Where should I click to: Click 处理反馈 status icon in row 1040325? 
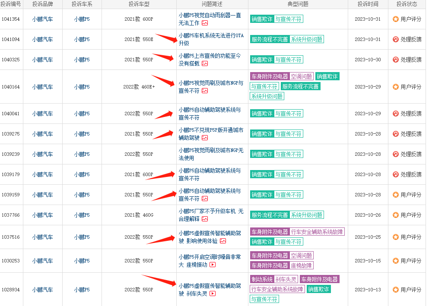tap(395, 60)
